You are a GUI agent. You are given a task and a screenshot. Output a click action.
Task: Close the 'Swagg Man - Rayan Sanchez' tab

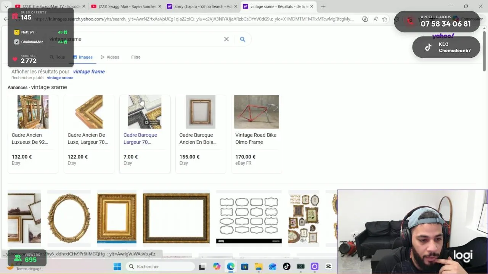[x=160, y=6]
